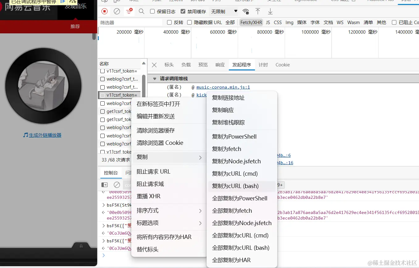This screenshot has width=419, height=268.
Task: Focus the 筛选器 filter input
Action: pos(130,23)
